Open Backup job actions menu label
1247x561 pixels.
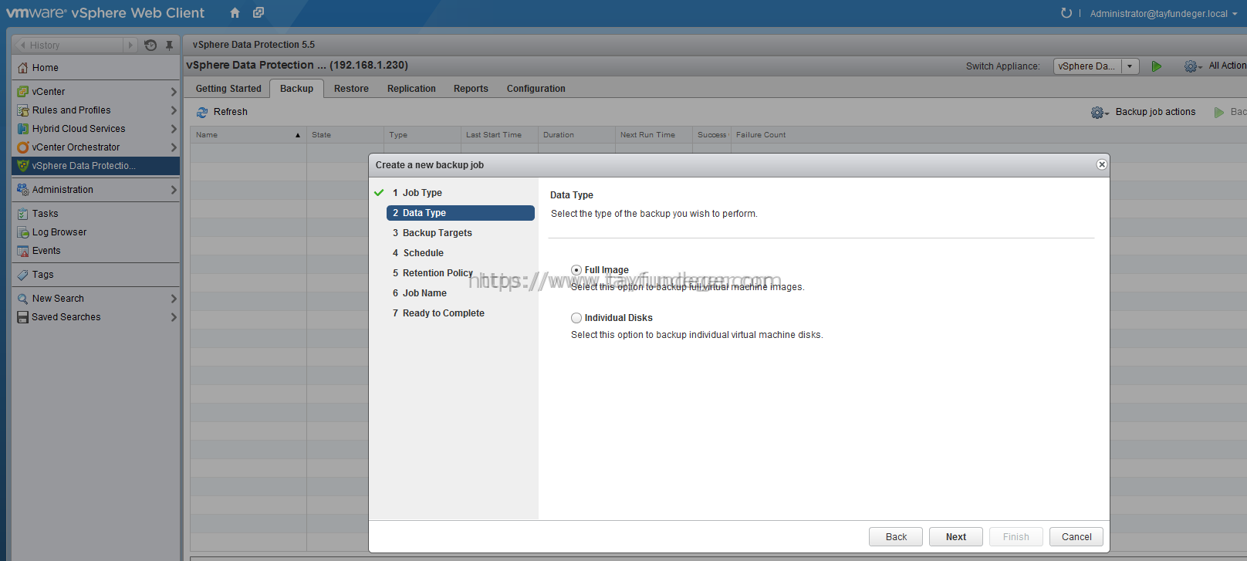(1155, 112)
